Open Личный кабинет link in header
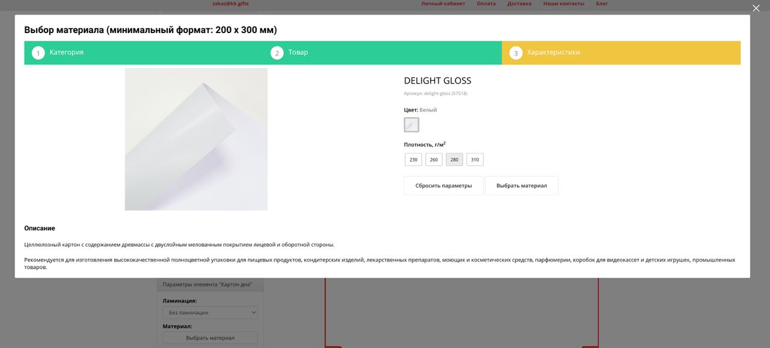770x348 pixels. pos(443,4)
